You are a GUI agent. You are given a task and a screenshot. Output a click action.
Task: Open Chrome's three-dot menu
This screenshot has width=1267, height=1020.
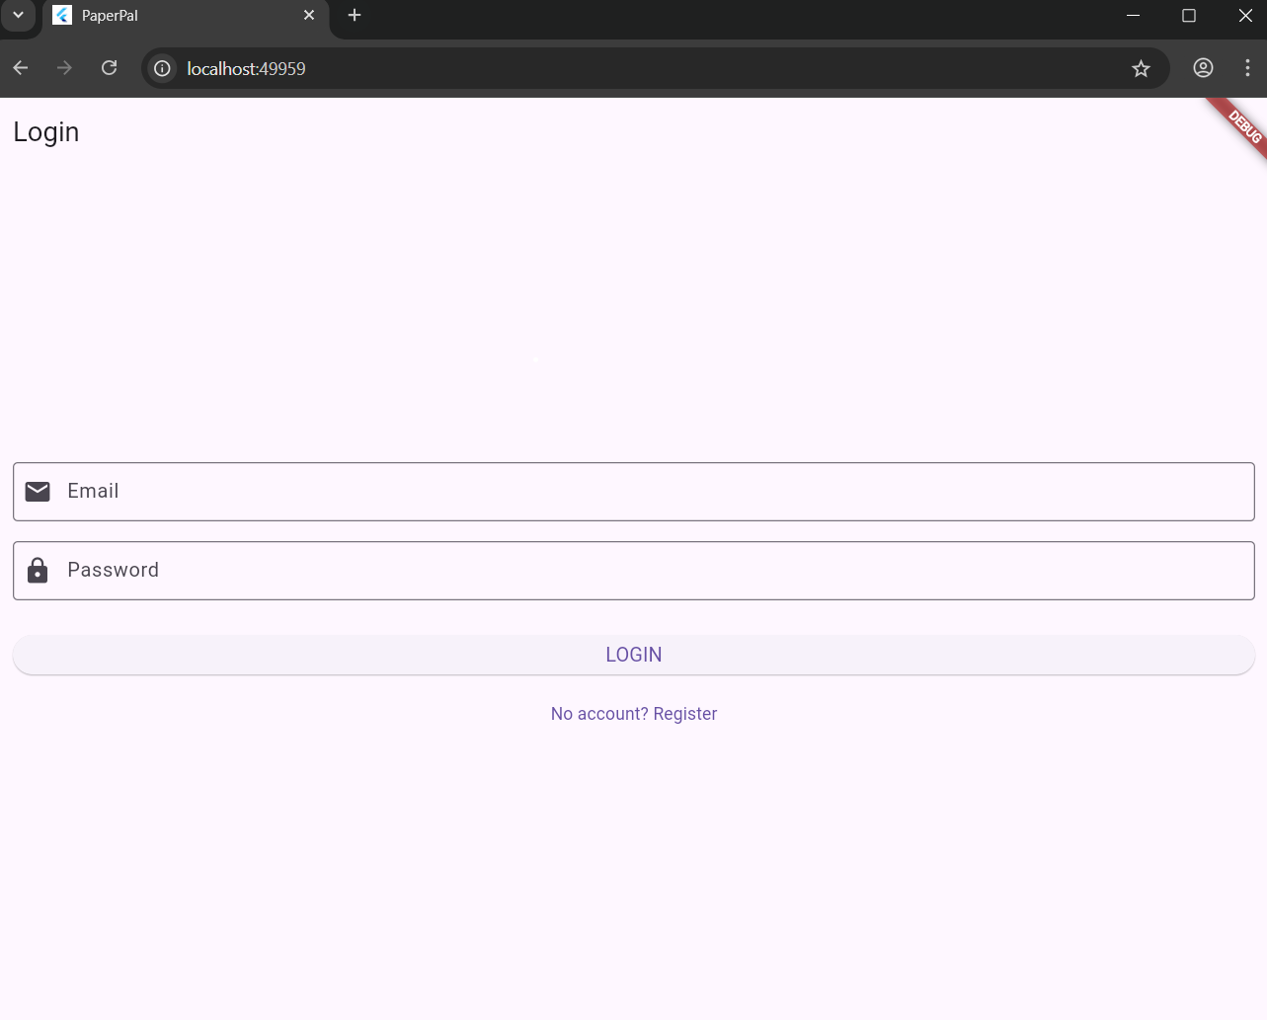pos(1247,68)
